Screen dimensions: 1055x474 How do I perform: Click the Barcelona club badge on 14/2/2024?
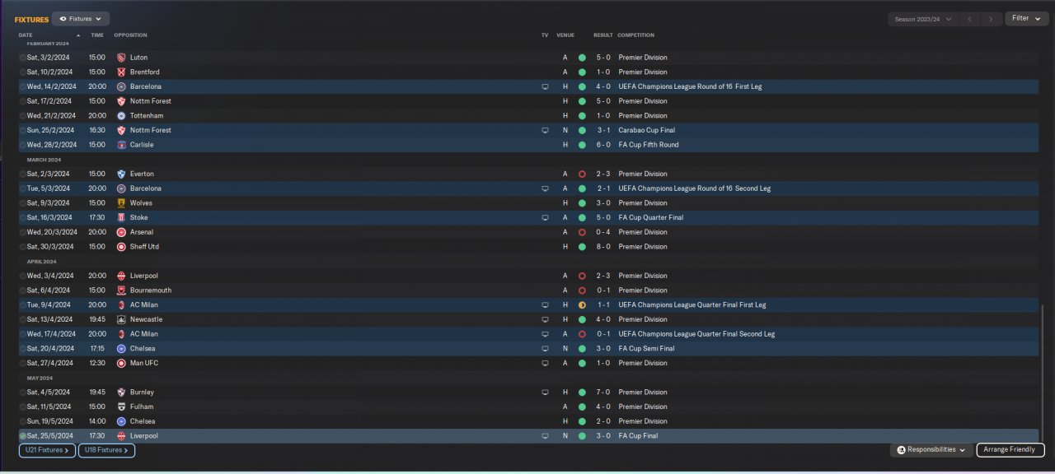point(121,86)
